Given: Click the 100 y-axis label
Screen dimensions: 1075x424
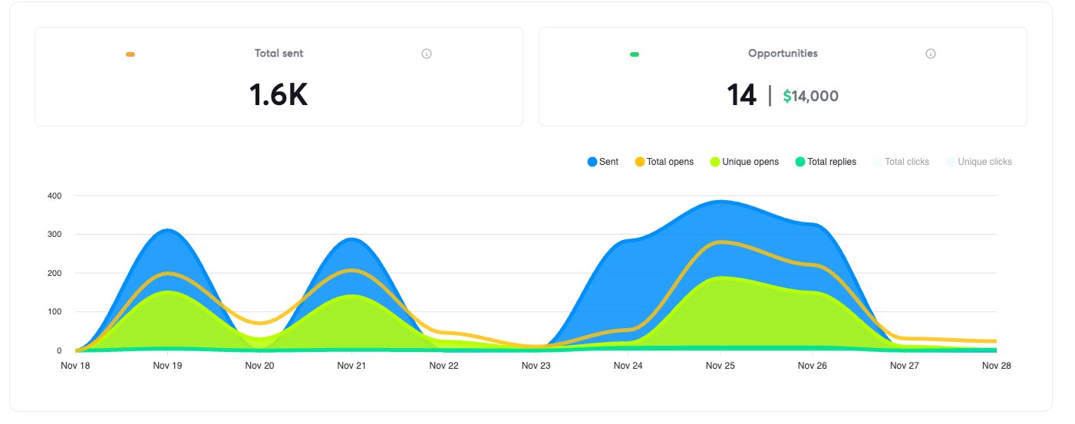Looking at the screenshot, I should coord(54,312).
